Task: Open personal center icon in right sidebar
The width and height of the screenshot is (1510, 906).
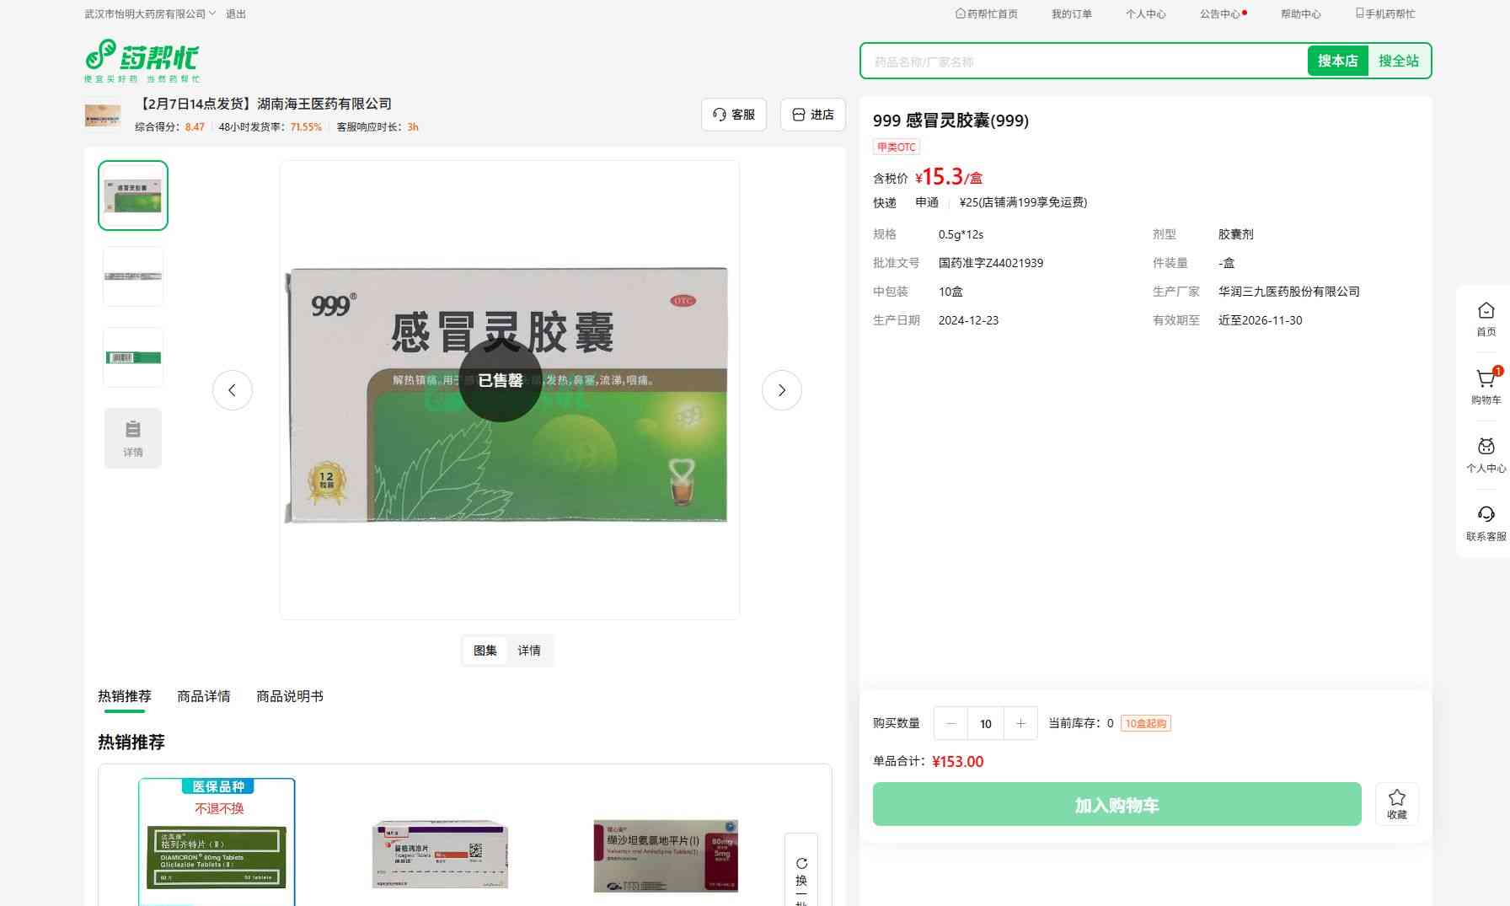Action: tap(1486, 448)
